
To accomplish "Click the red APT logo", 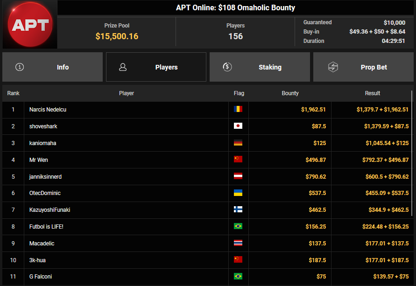I will pyautogui.click(x=29, y=25).
